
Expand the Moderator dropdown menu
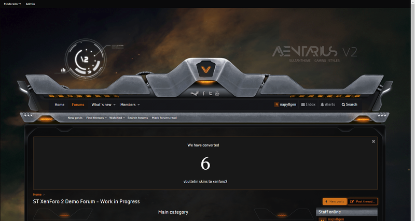click(x=12, y=4)
